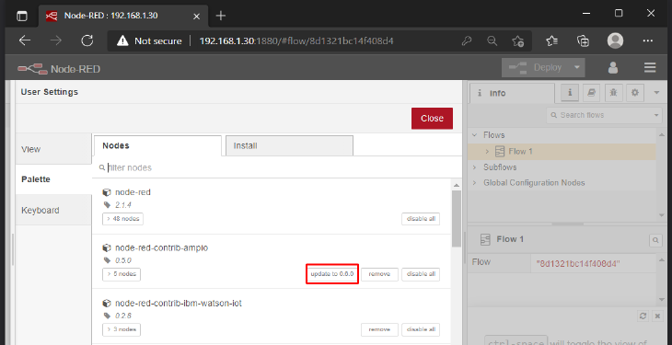
Task: Select the Keyboard settings tab
Action: pos(53,211)
